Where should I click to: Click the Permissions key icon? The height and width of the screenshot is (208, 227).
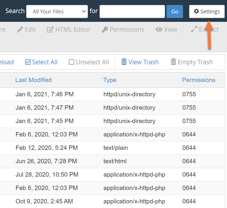tap(105, 29)
